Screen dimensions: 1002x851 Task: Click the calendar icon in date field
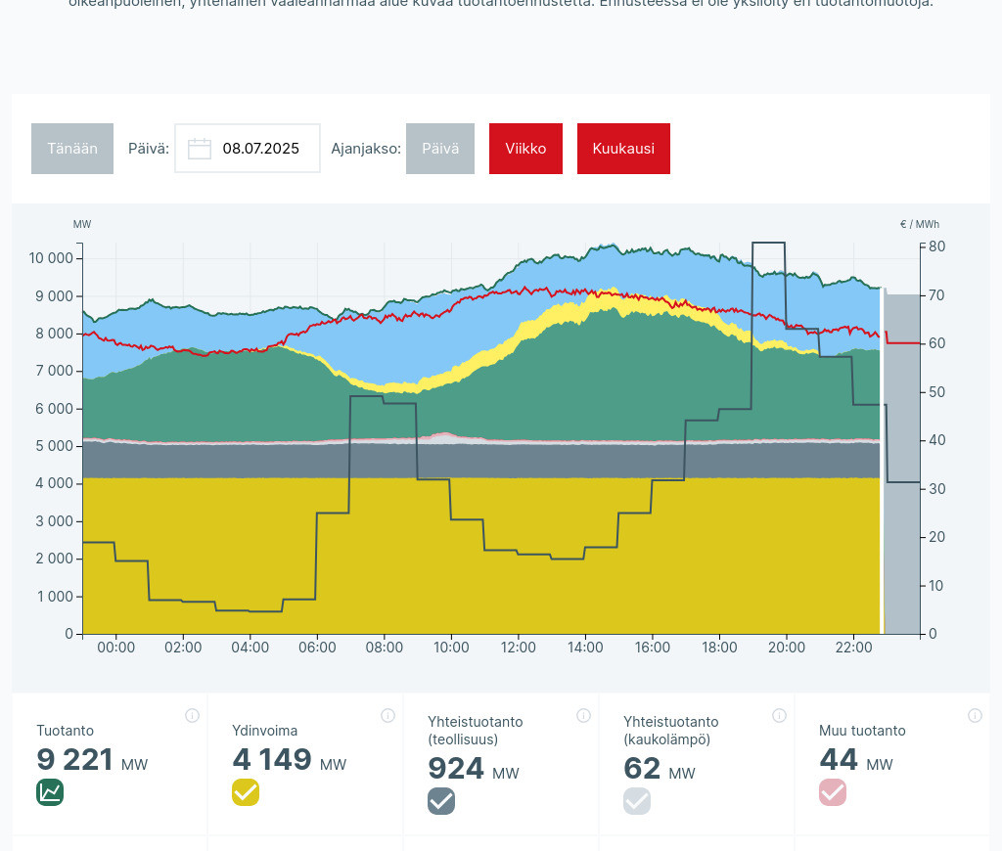tap(200, 149)
